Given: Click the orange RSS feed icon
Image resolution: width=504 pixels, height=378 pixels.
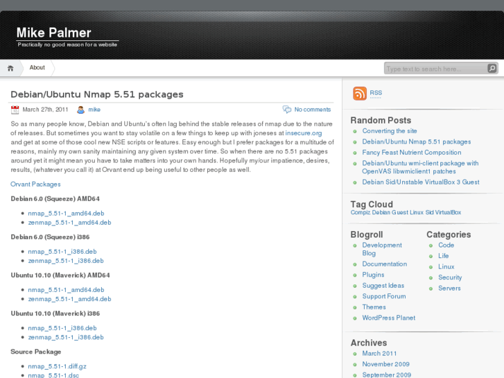Looking at the screenshot, I should (x=360, y=94).
